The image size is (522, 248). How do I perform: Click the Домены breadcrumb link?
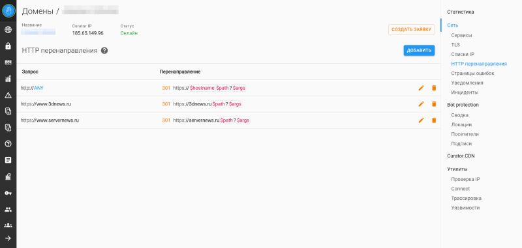[x=38, y=11]
